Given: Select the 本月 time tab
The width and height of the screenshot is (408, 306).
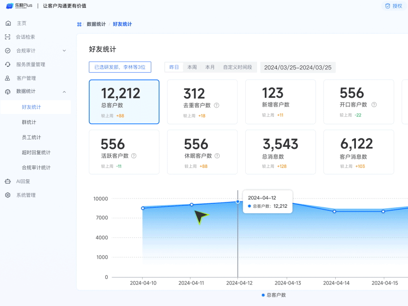Looking at the screenshot, I should 210,67.
